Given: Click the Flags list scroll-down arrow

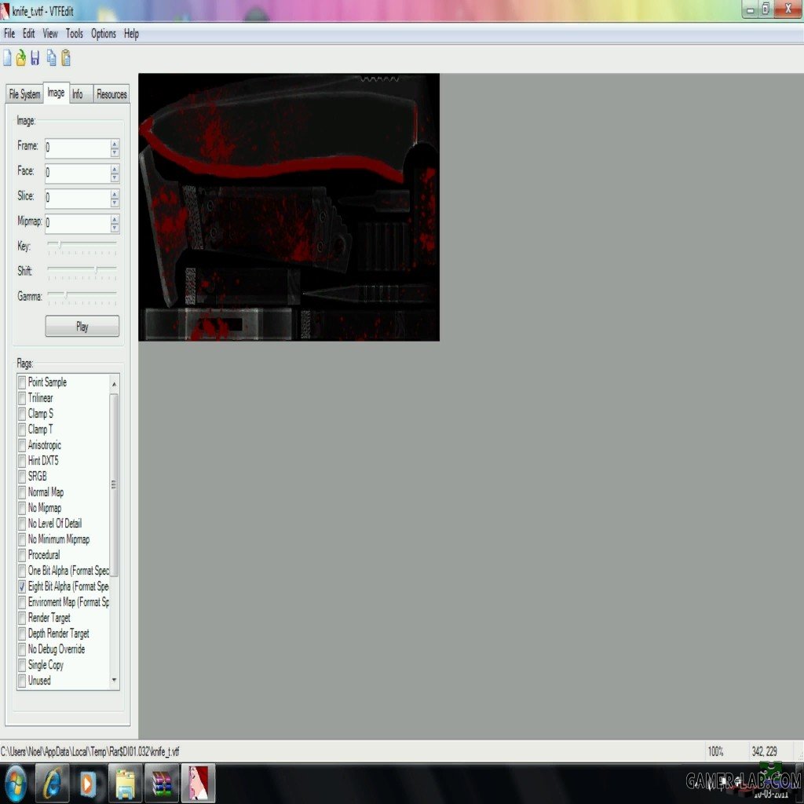Looking at the screenshot, I should [115, 681].
